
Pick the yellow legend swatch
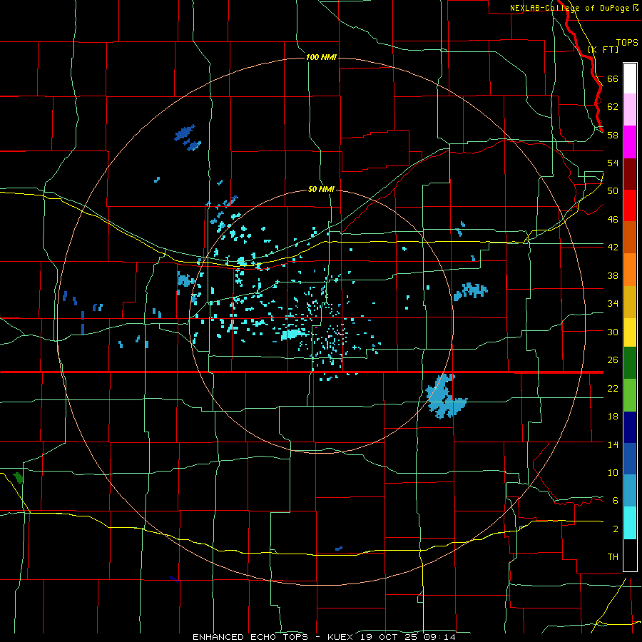click(x=630, y=332)
